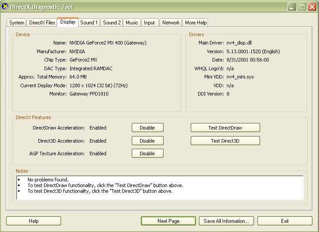Viewport: 319px width, 232px height.
Task: Click the Manufacturer value NVIDIA
Action: click(x=77, y=51)
